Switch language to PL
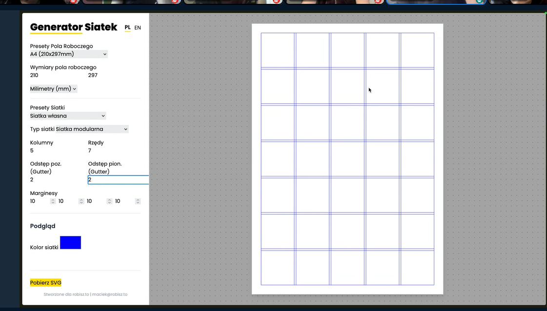 coord(128,28)
